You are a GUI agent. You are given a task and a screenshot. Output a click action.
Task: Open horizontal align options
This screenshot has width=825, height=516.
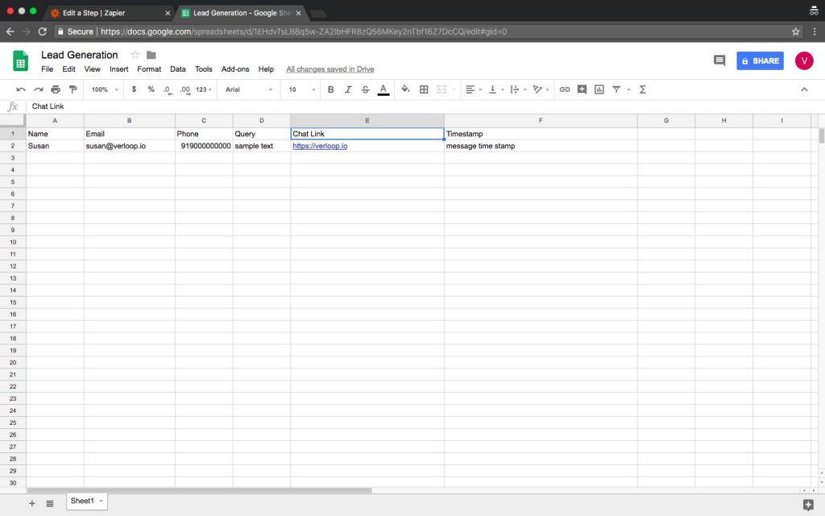tap(473, 89)
